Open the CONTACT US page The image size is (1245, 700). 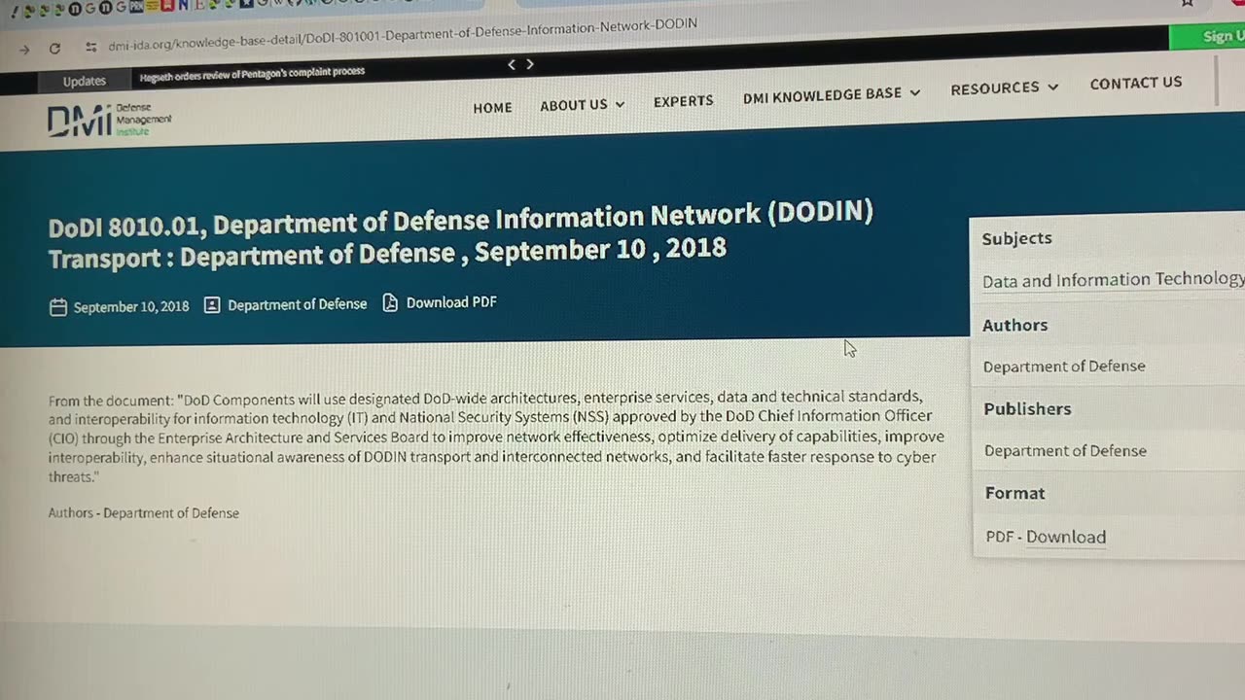pyautogui.click(x=1135, y=84)
